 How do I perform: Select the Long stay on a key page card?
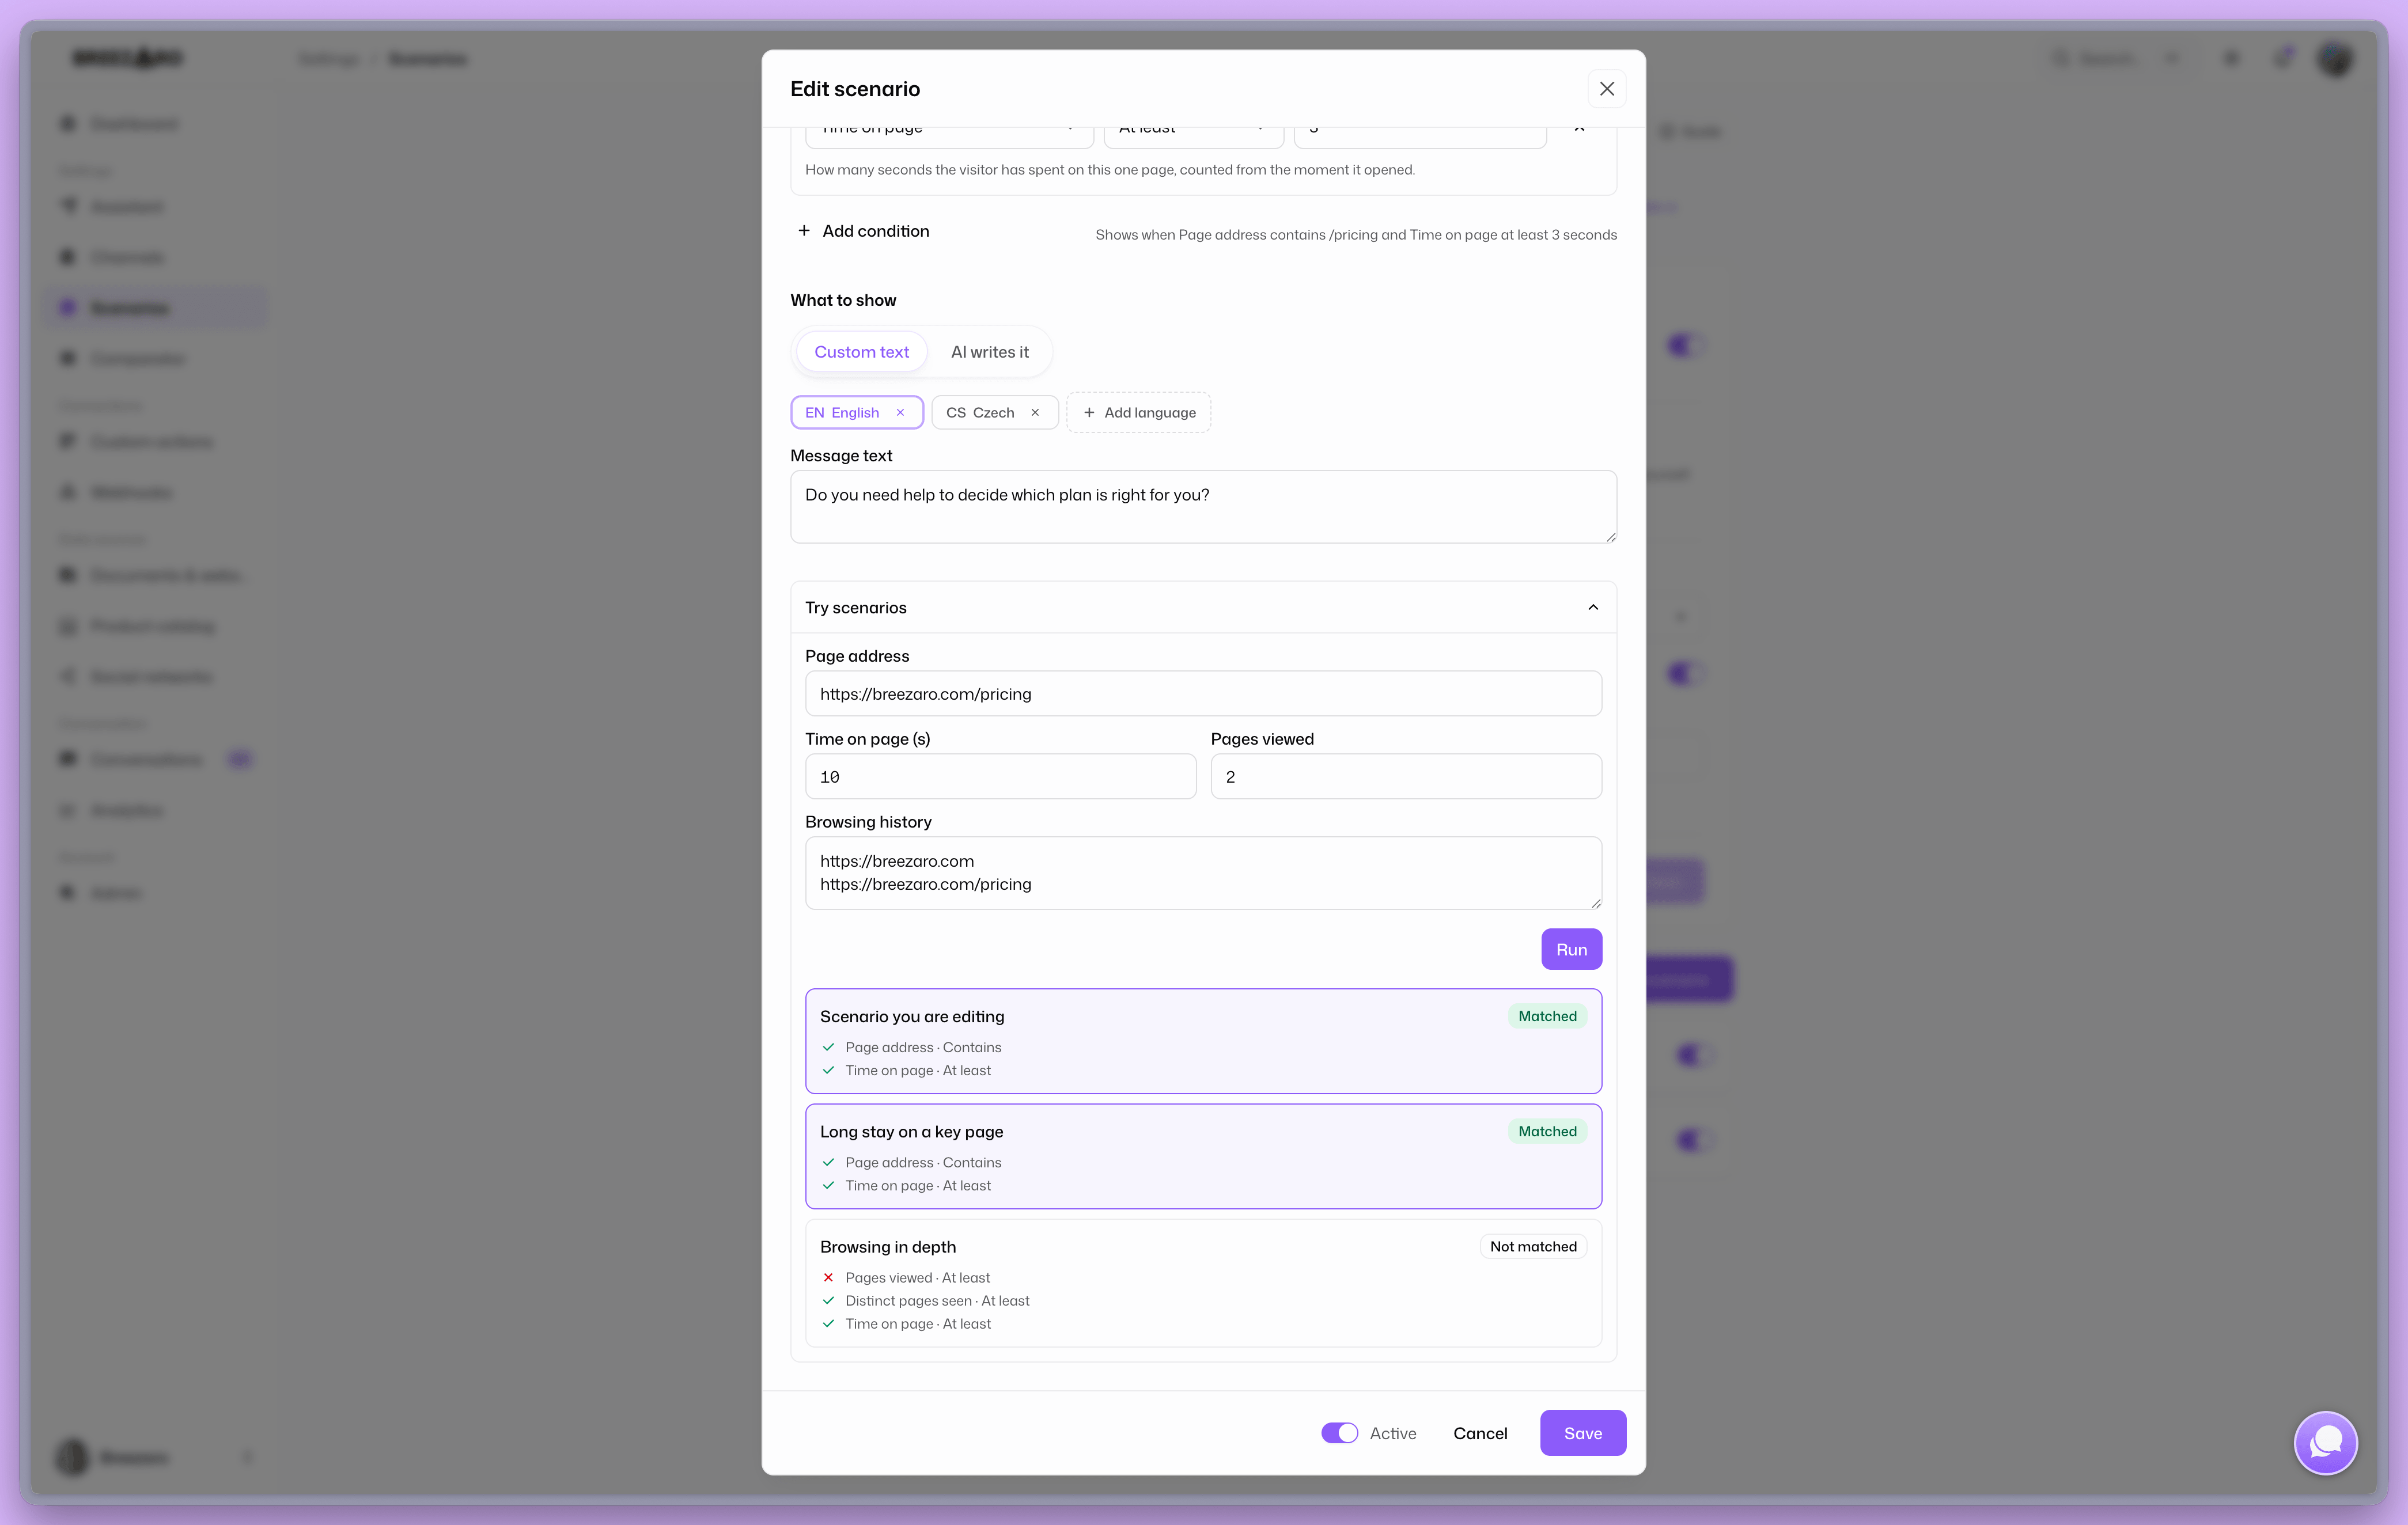[1203, 1156]
